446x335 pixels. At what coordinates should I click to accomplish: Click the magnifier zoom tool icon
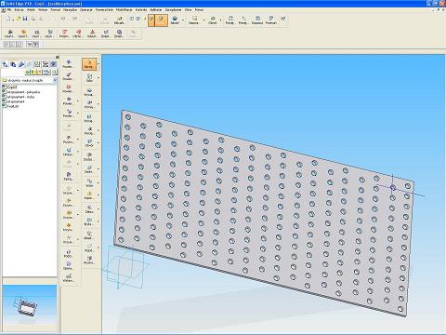coord(243,20)
